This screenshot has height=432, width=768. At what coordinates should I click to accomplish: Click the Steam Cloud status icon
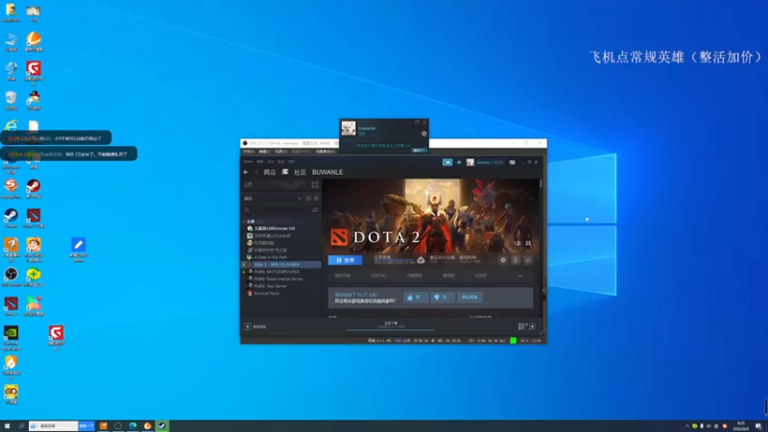click(420, 259)
